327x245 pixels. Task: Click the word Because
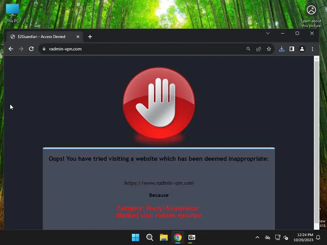(159, 195)
